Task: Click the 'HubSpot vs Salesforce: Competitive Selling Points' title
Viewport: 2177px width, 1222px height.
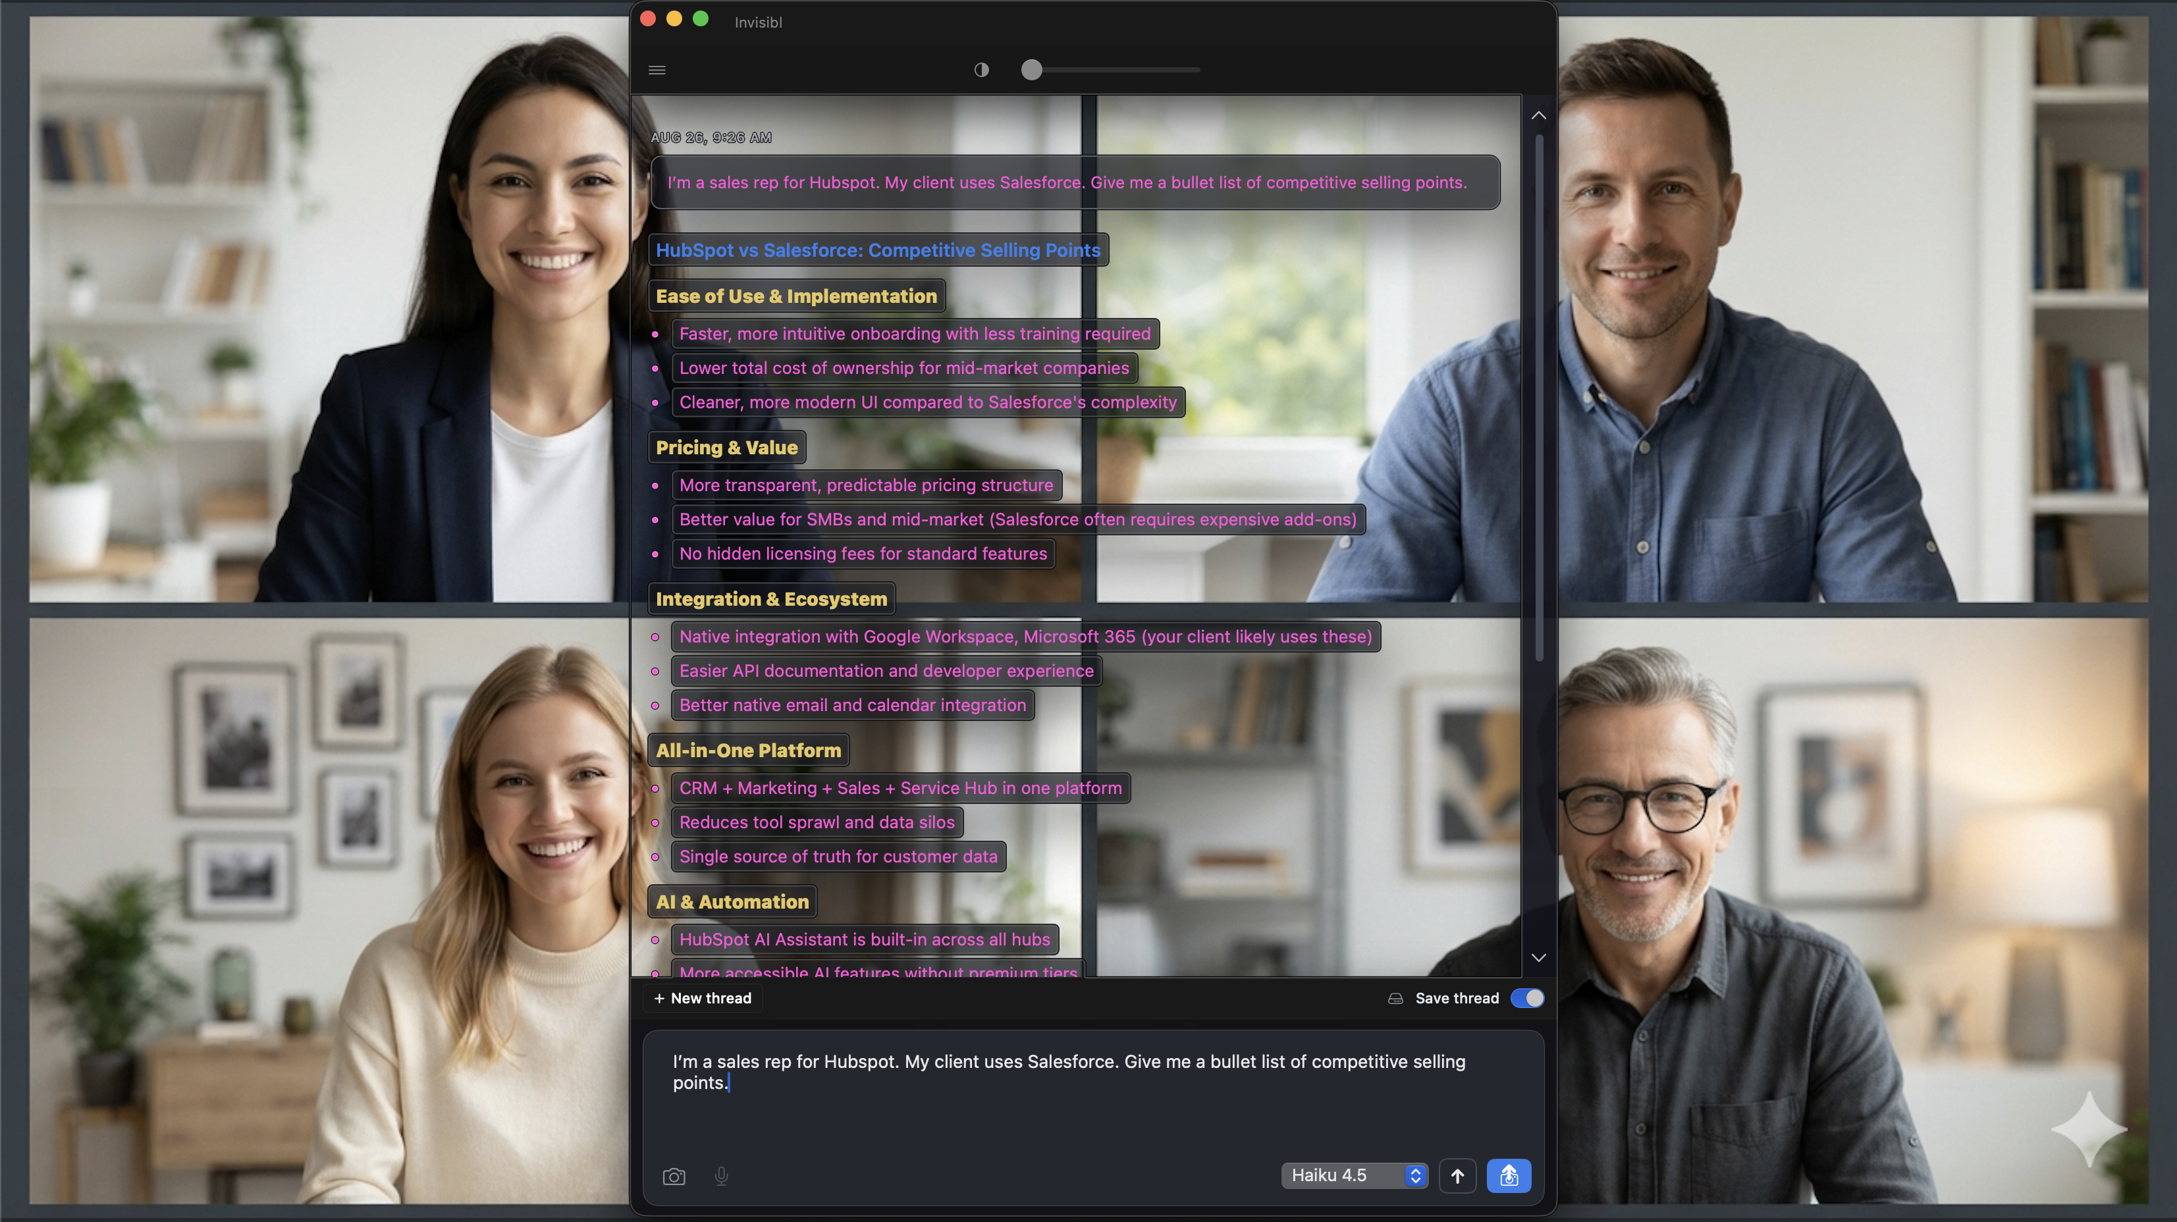Action: pyautogui.click(x=878, y=250)
